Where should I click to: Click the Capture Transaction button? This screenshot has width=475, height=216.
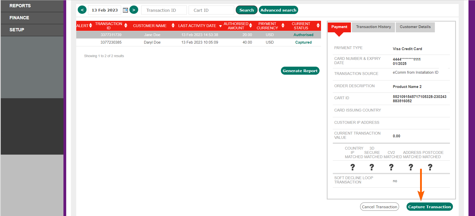coord(430,207)
